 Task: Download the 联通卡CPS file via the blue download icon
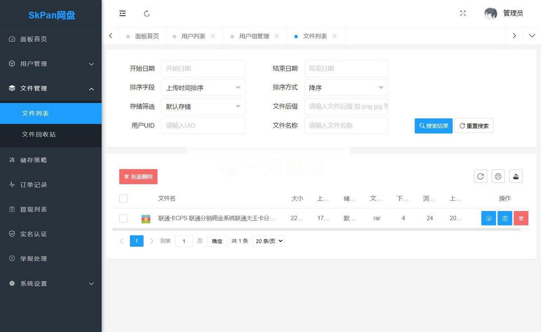(489, 218)
